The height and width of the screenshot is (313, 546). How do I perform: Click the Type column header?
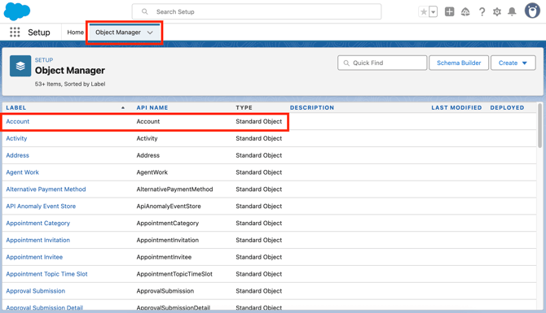(x=244, y=107)
